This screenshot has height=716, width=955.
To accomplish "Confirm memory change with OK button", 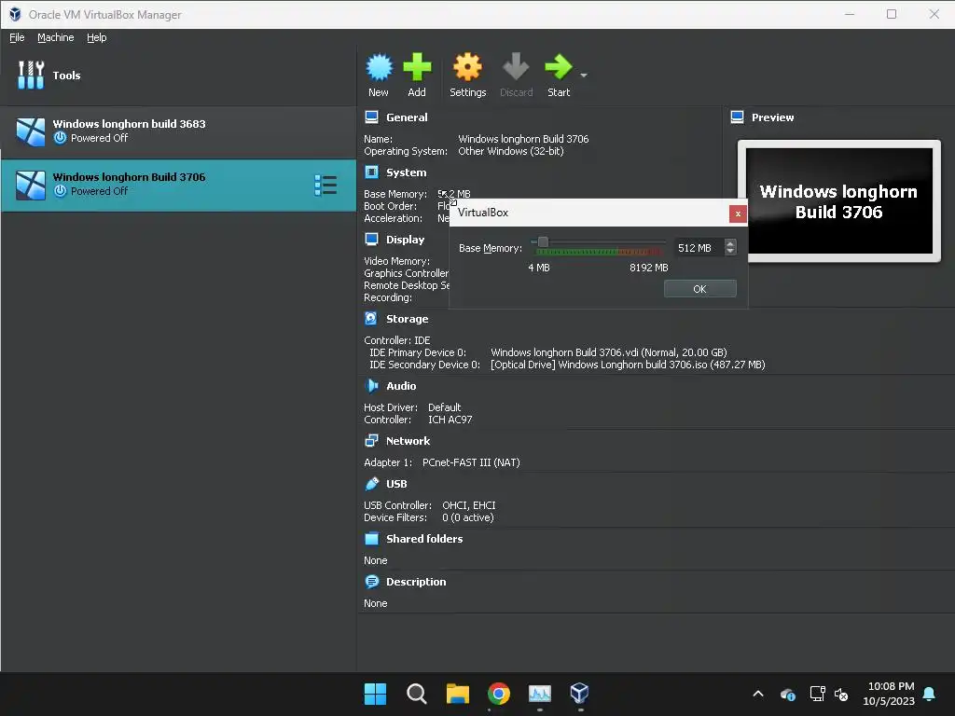I will click(x=699, y=289).
